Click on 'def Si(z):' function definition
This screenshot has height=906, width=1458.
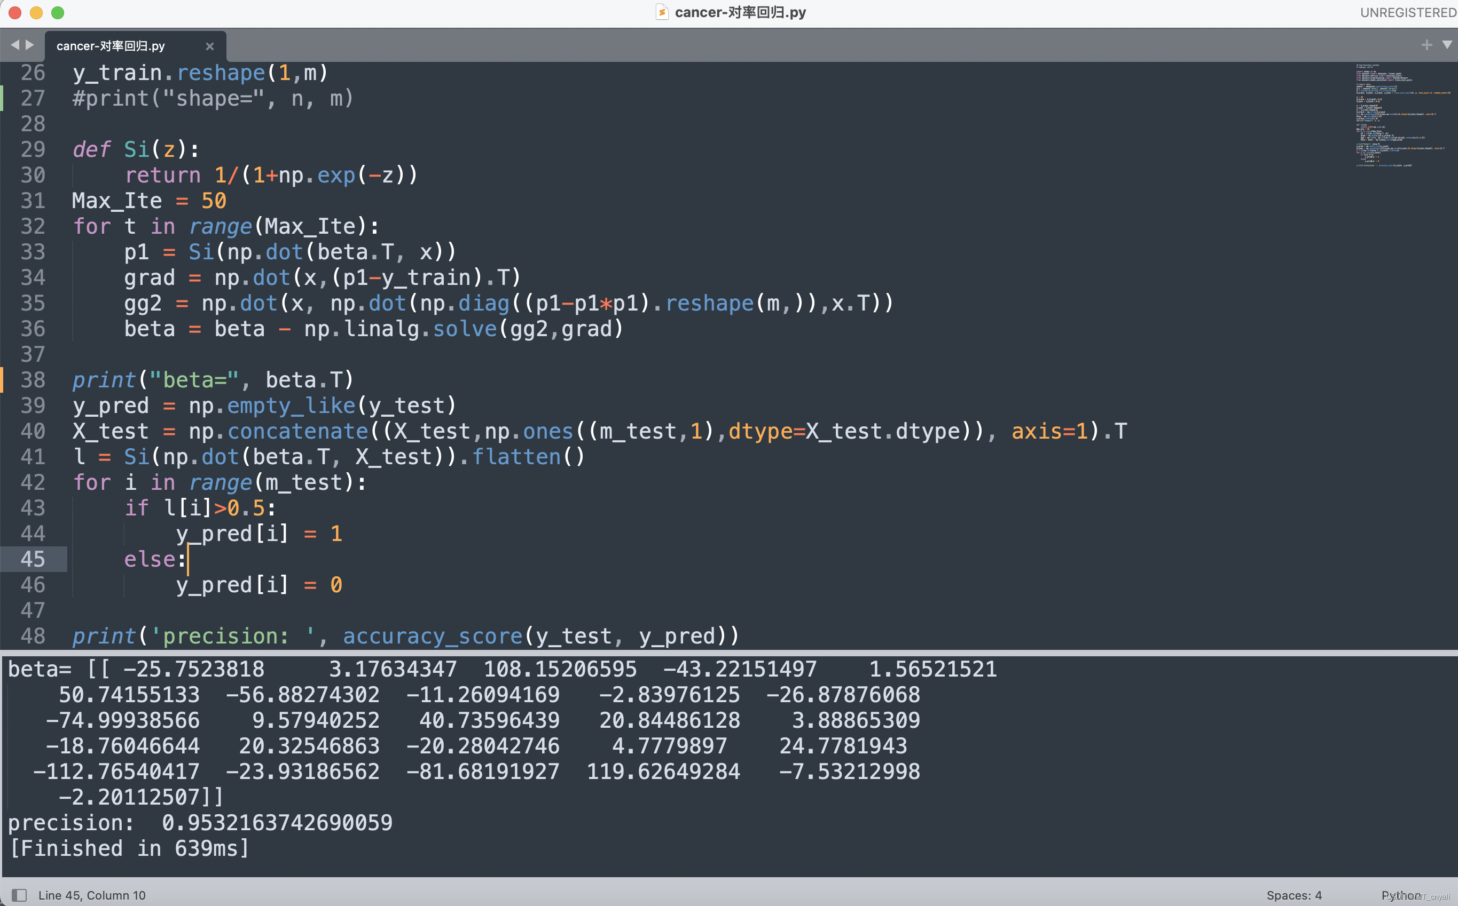pos(136,149)
